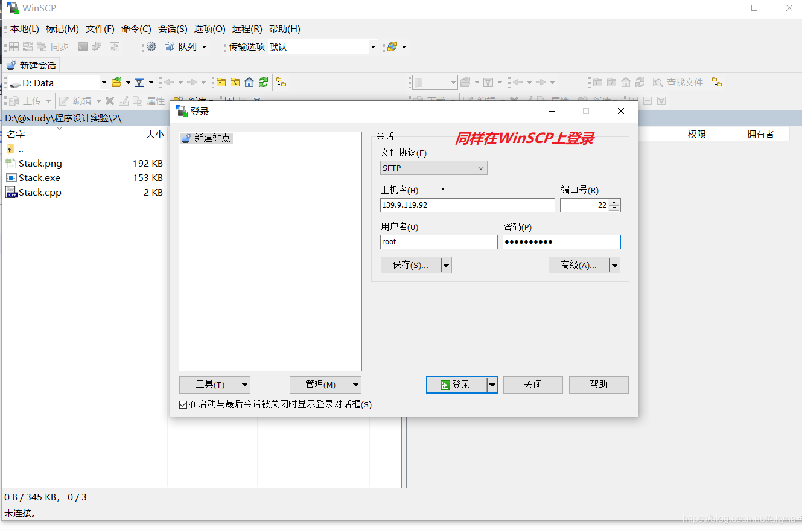Click the remote minus unselect icon
802x530 pixels.
(647, 101)
